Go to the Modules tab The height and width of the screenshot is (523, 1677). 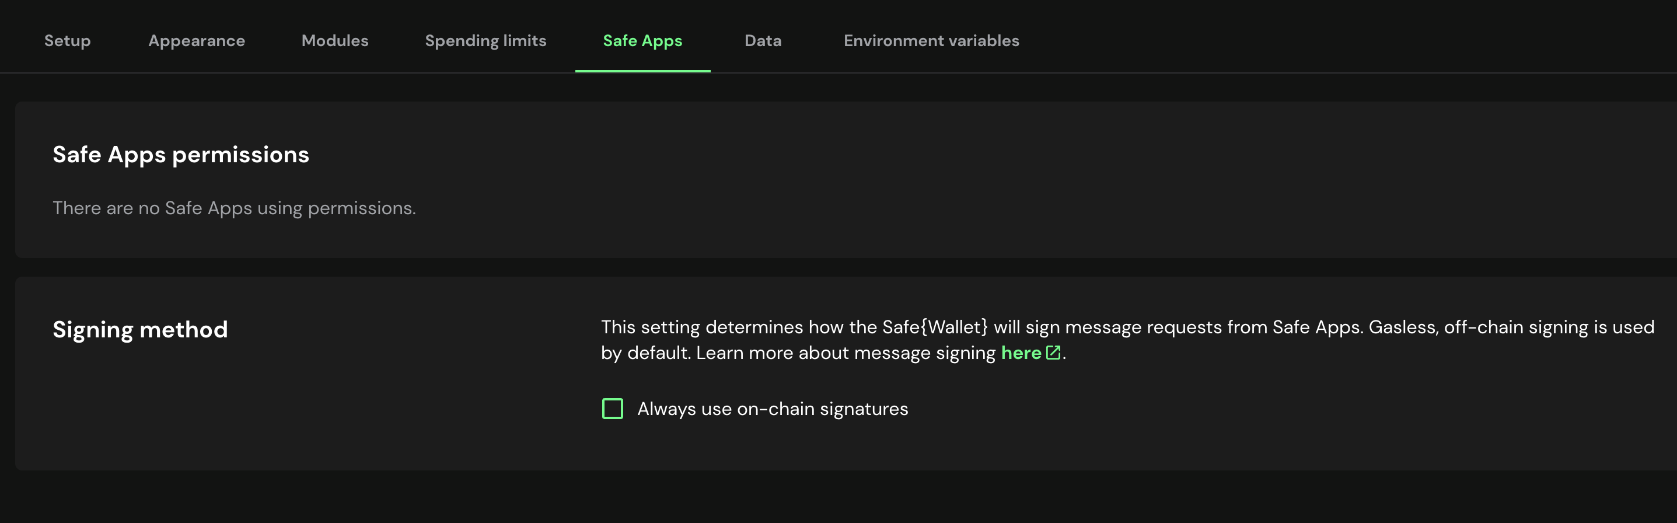(x=334, y=40)
